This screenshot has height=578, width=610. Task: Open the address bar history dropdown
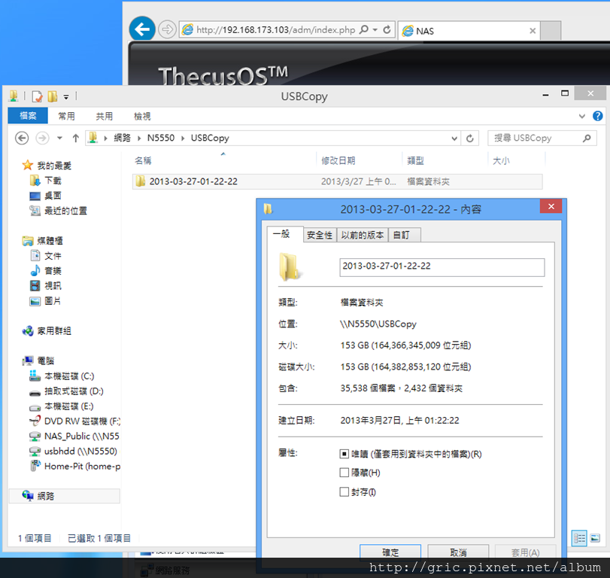click(454, 138)
